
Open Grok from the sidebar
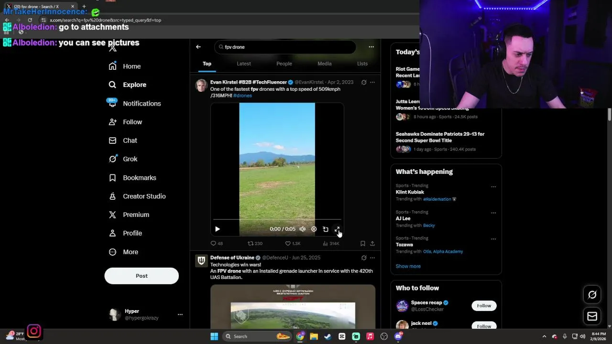coord(123,159)
